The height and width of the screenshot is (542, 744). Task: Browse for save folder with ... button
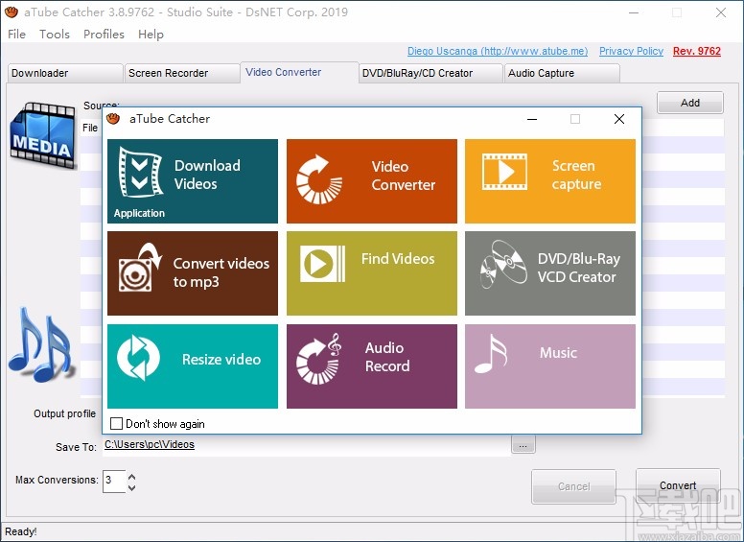click(523, 445)
